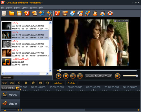
Task: Remove the selected resource with the orange X
Action: (x=46, y=19)
